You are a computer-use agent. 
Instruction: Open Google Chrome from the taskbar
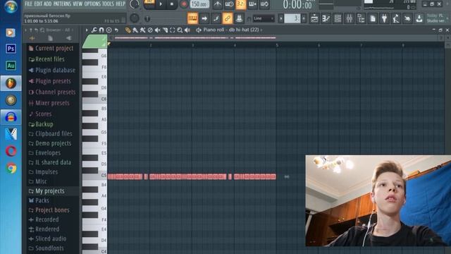point(11,168)
